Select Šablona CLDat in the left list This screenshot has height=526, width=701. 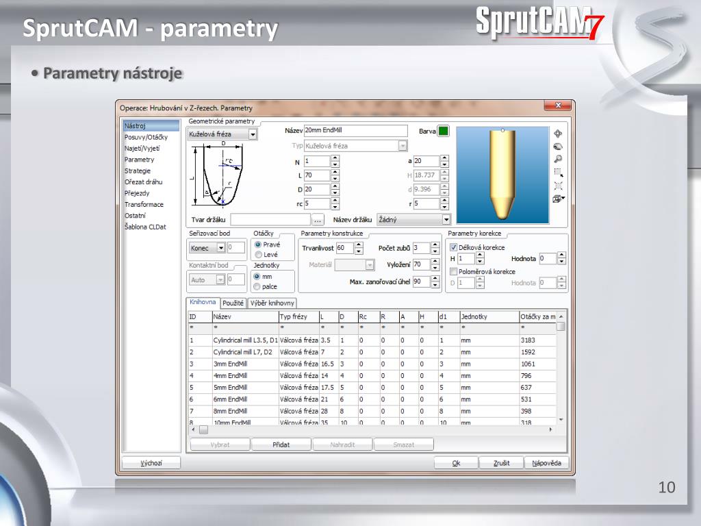tap(145, 227)
